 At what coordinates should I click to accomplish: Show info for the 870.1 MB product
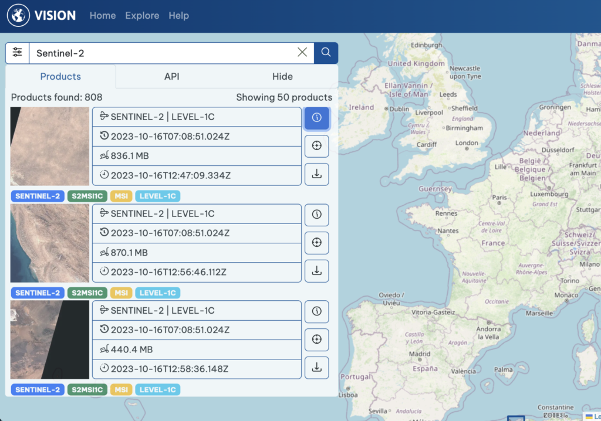coord(316,215)
